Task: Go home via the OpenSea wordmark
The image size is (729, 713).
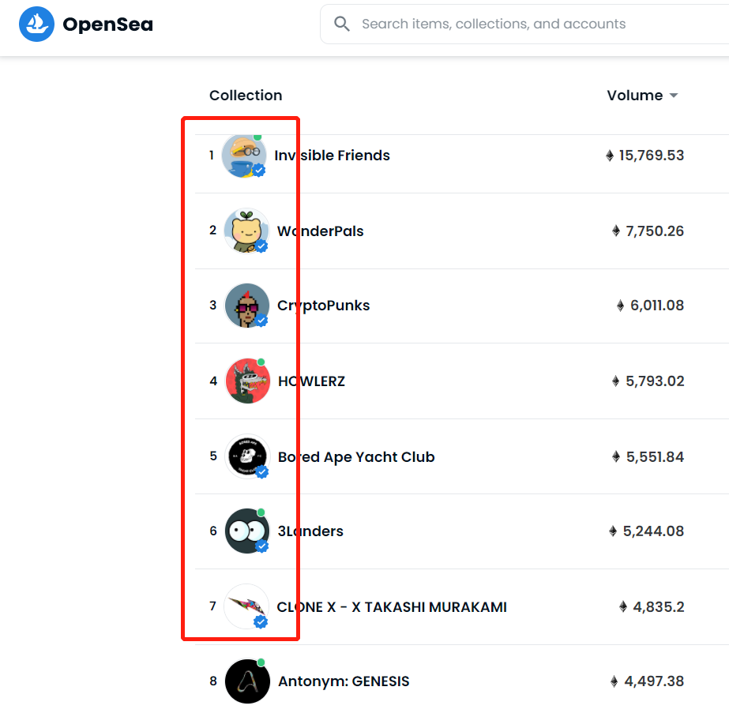Action: tap(108, 24)
